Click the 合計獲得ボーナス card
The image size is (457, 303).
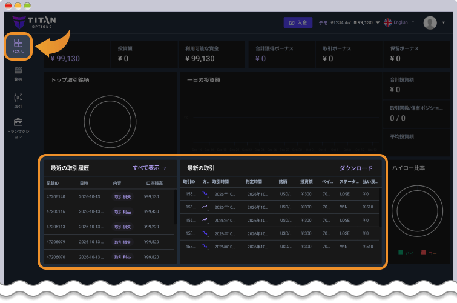pos(281,55)
